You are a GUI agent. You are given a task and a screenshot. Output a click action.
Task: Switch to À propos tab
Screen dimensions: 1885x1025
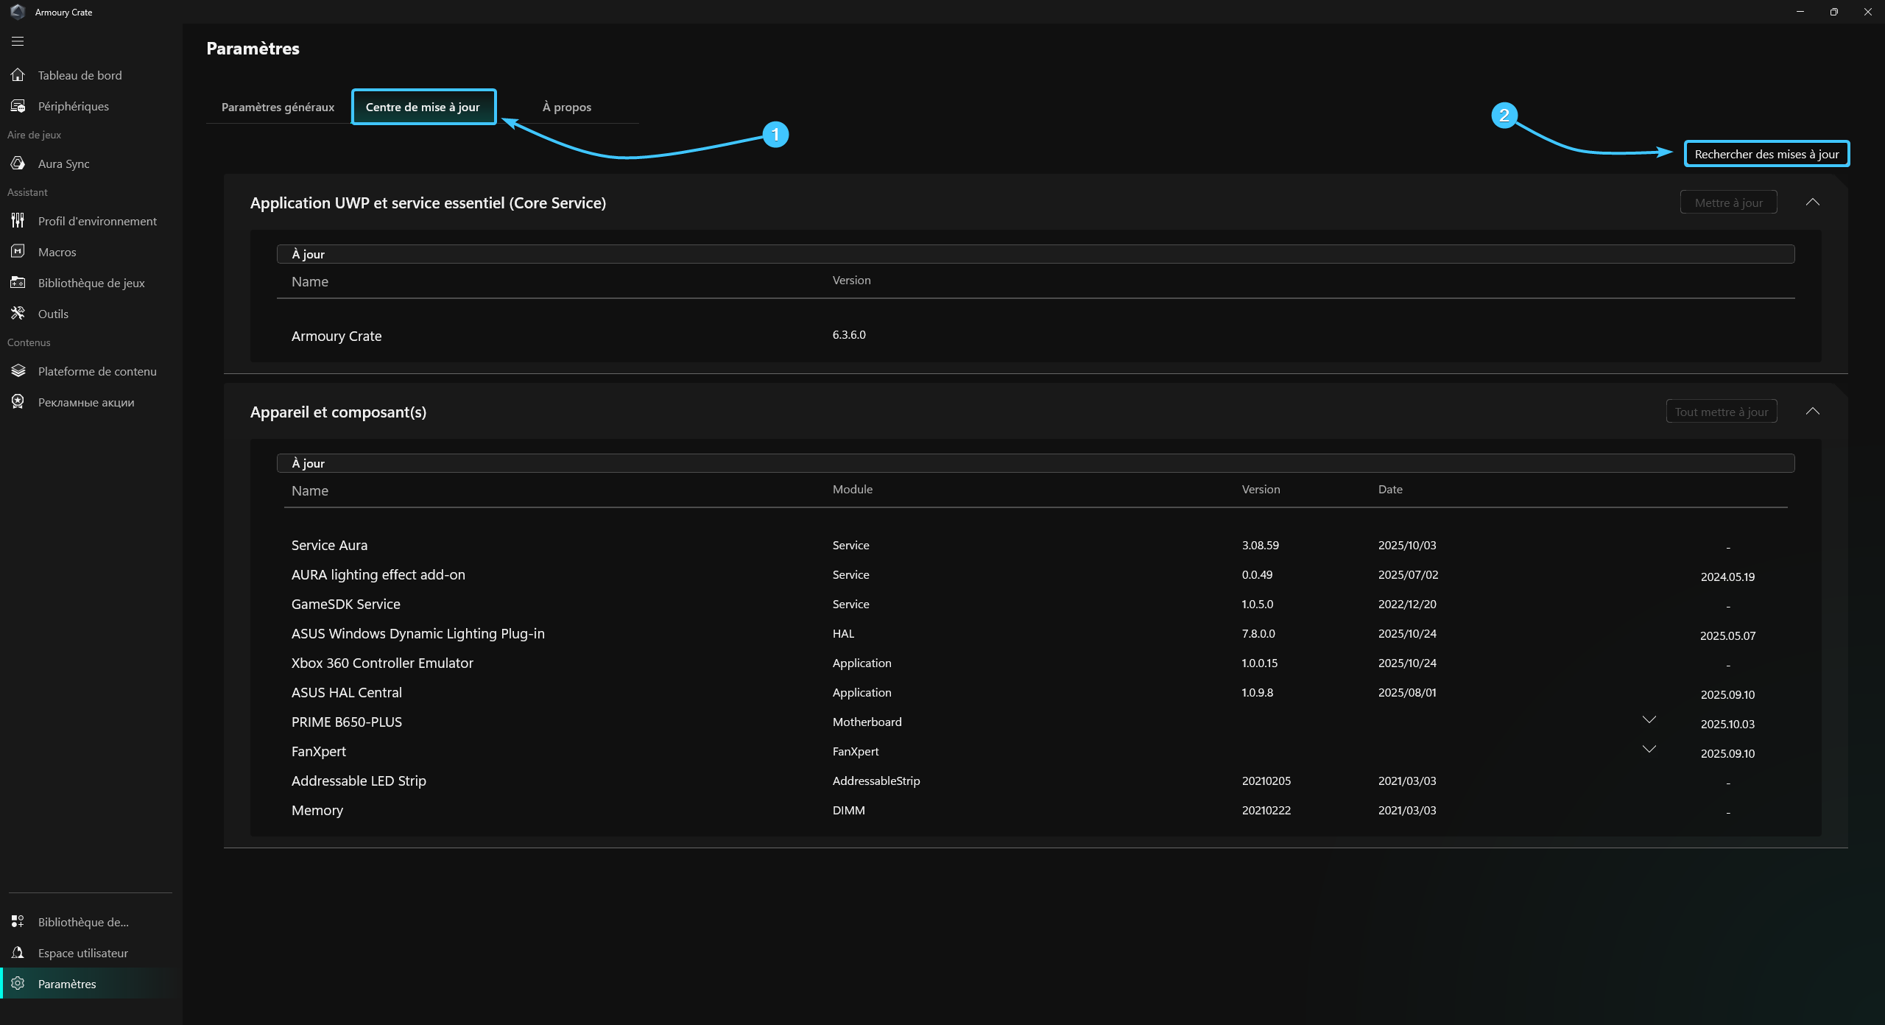(567, 107)
